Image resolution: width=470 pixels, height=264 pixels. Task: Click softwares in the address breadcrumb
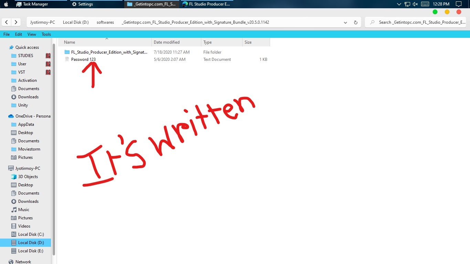105,22
